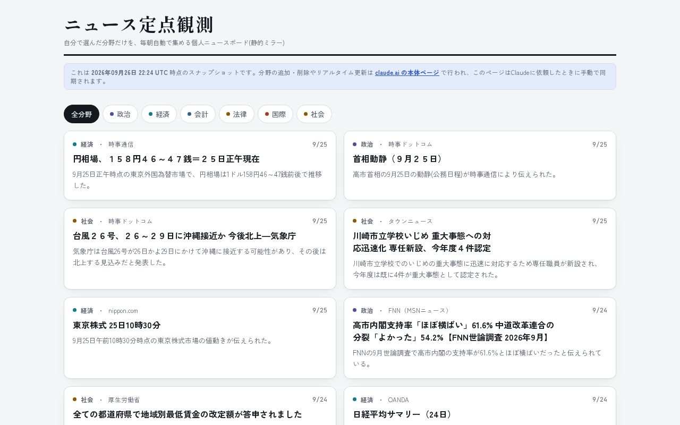
Task: Click the 時事通信 source label
Action: click(x=121, y=144)
